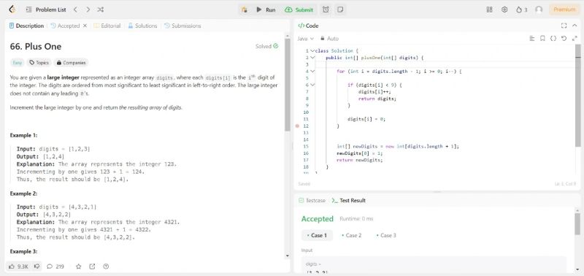Click the Solved status indicator
Image resolution: width=584 pixels, height=276 pixels.
click(266, 46)
